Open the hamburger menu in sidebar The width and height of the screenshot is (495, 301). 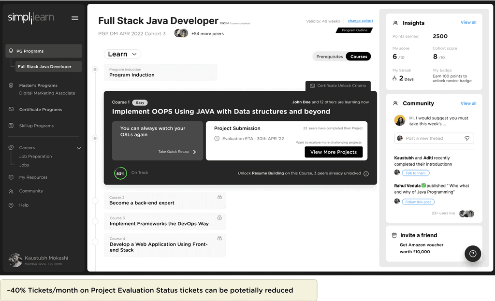(75, 18)
